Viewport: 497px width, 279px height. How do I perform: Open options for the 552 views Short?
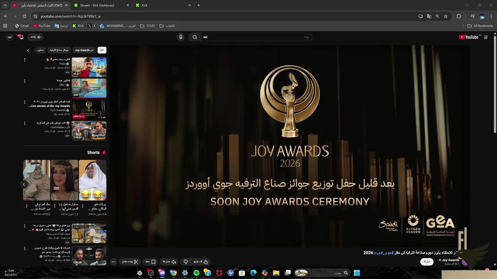[x=27, y=206]
